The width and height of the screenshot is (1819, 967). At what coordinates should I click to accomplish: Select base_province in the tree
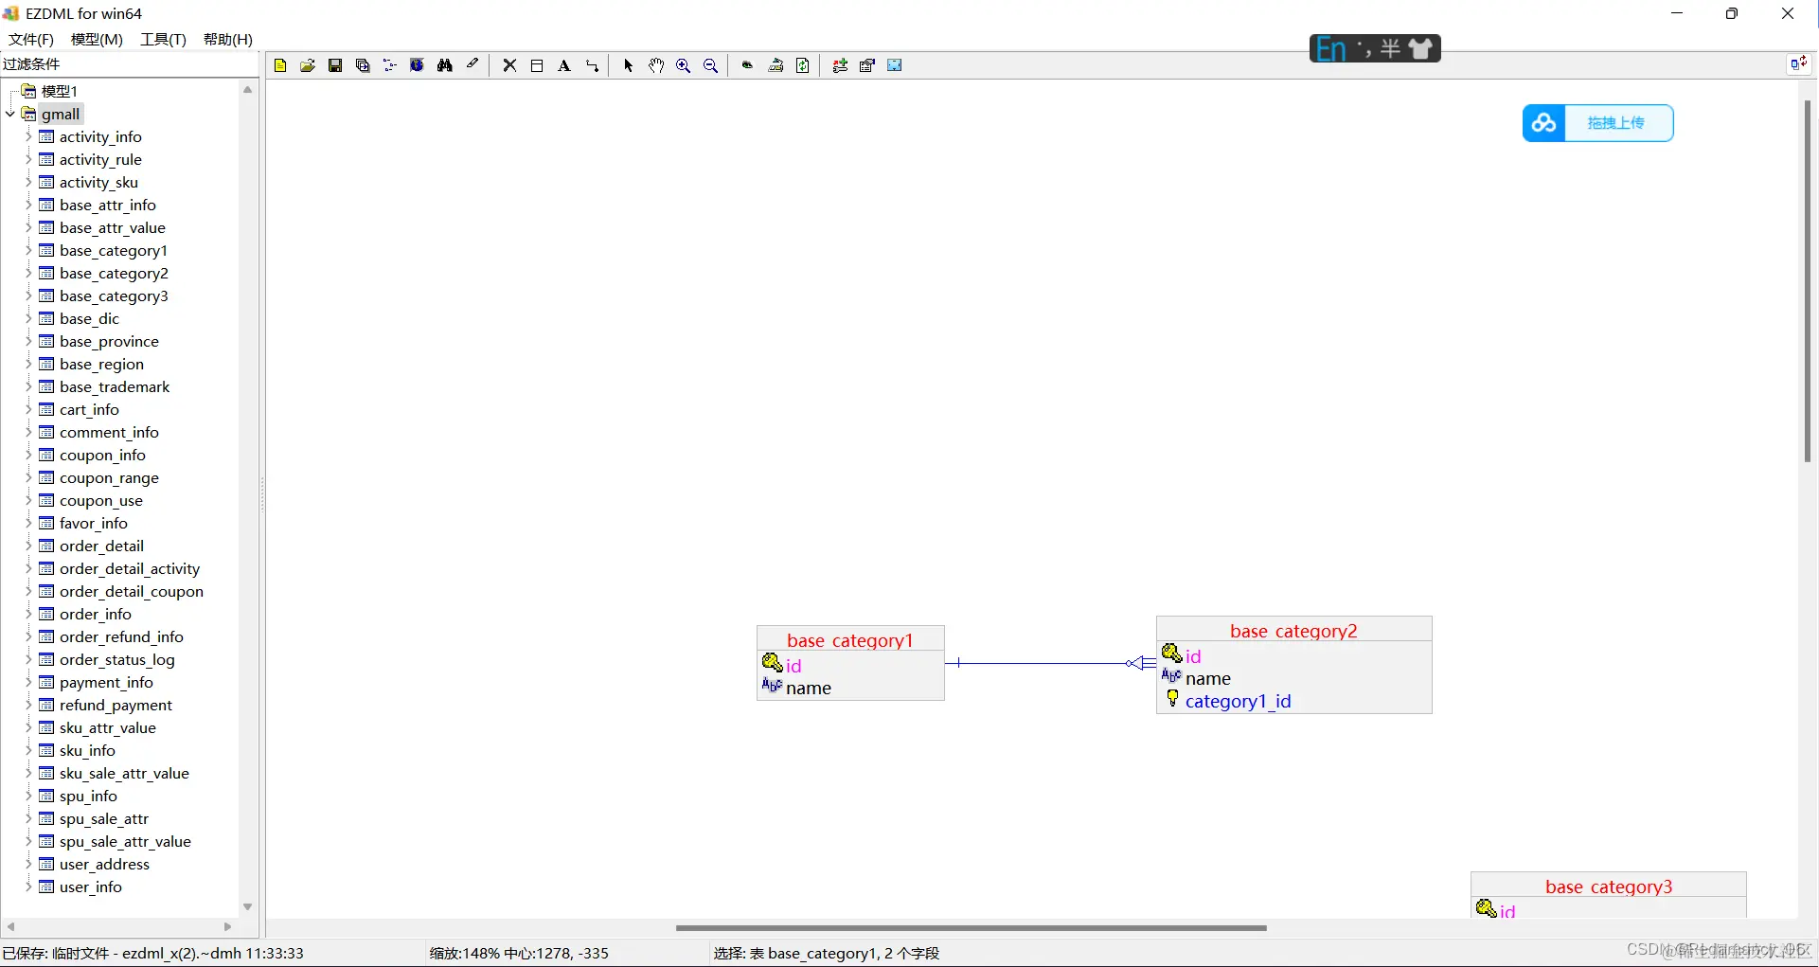pyautogui.click(x=109, y=341)
